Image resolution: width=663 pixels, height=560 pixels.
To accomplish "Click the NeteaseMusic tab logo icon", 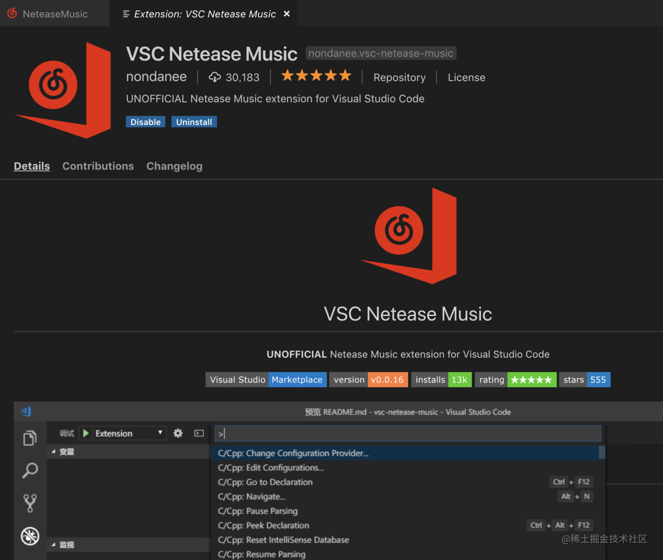I will coord(12,13).
